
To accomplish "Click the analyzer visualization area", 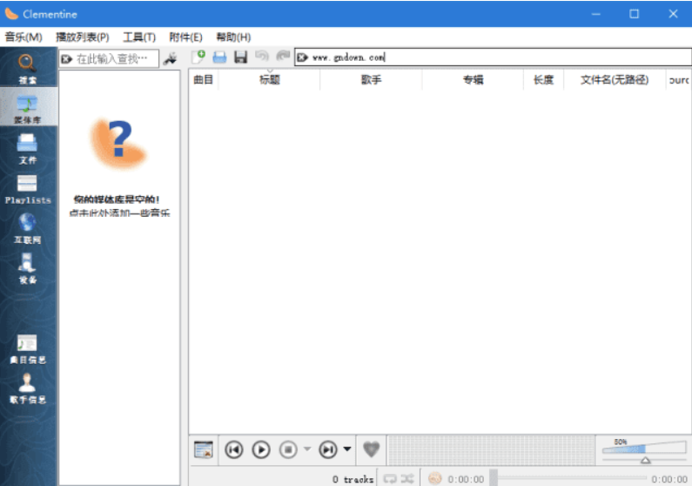I will point(491,449).
